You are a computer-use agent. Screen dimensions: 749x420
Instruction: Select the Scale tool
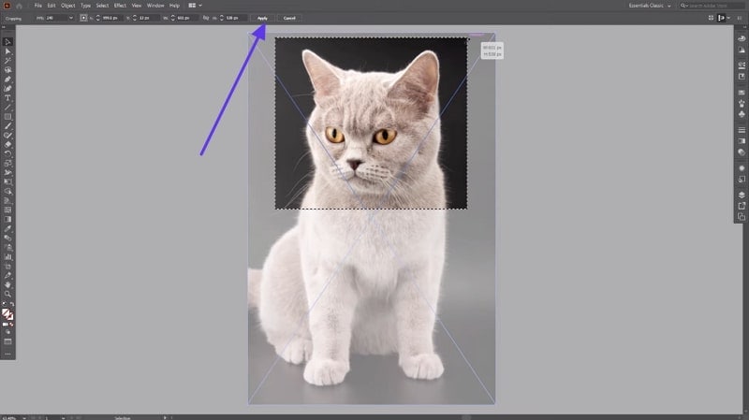point(7,163)
